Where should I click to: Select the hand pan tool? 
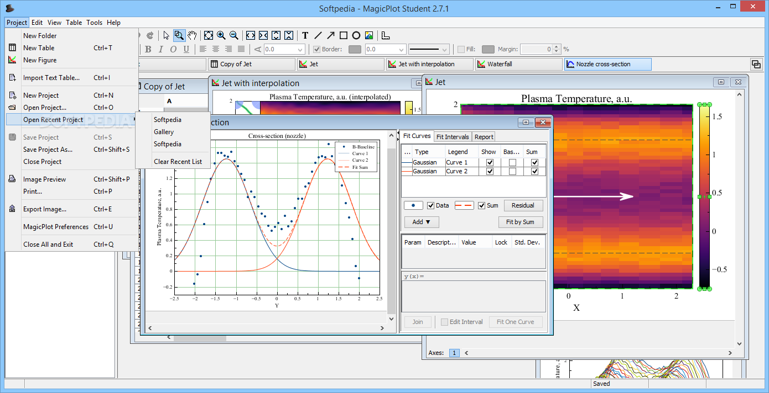tap(192, 35)
